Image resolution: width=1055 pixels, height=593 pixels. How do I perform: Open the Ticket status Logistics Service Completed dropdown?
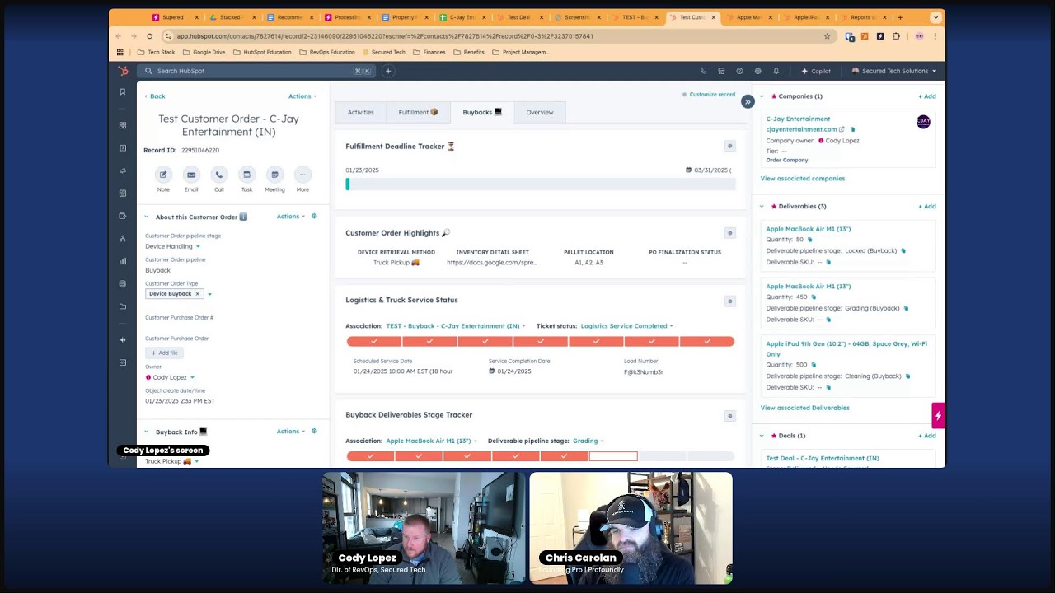pyautogui.click(x=626, y=326)
